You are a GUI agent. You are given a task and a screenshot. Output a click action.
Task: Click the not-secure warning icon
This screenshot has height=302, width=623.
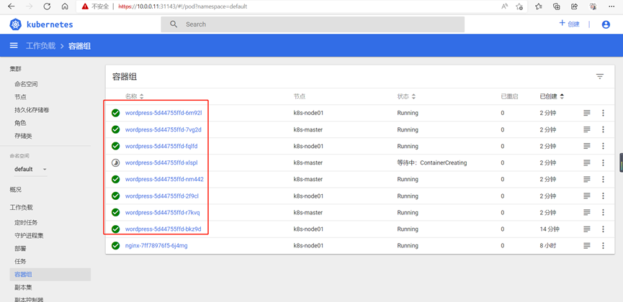pos(85,6)
